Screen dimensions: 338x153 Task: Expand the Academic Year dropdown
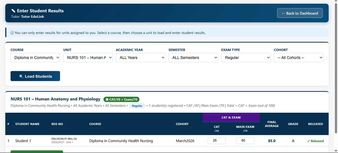140,58
